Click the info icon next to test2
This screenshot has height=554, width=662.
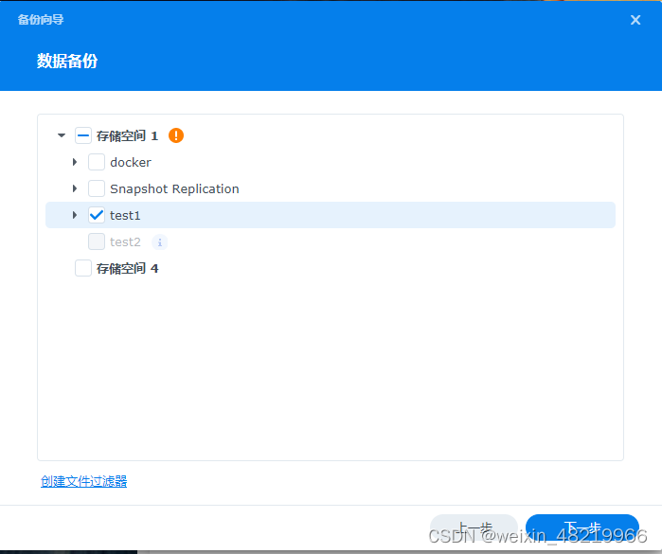[160, 242]
